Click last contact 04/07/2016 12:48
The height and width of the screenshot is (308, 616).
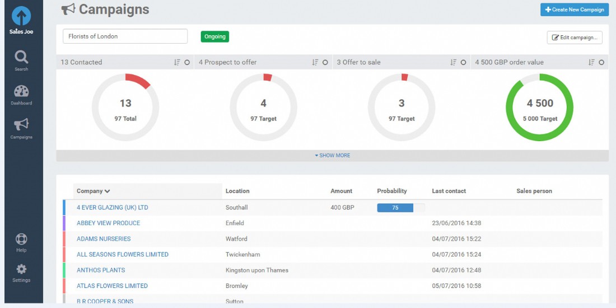[456, 270]
